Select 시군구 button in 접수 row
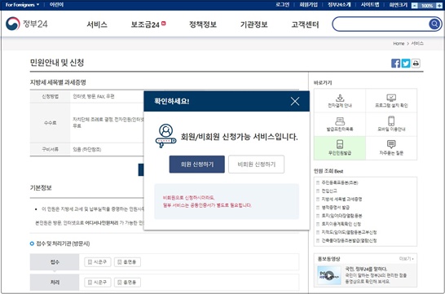 97,262
